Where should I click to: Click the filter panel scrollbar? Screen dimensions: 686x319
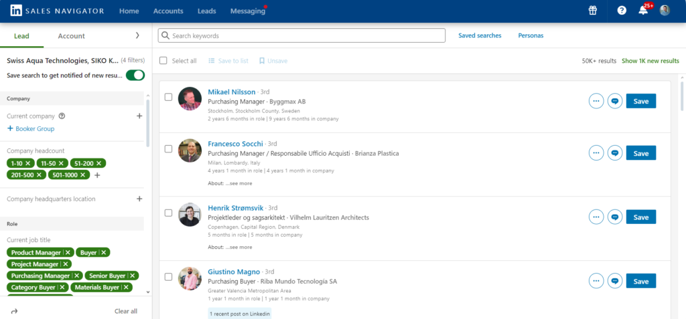(x=148, y=124)
